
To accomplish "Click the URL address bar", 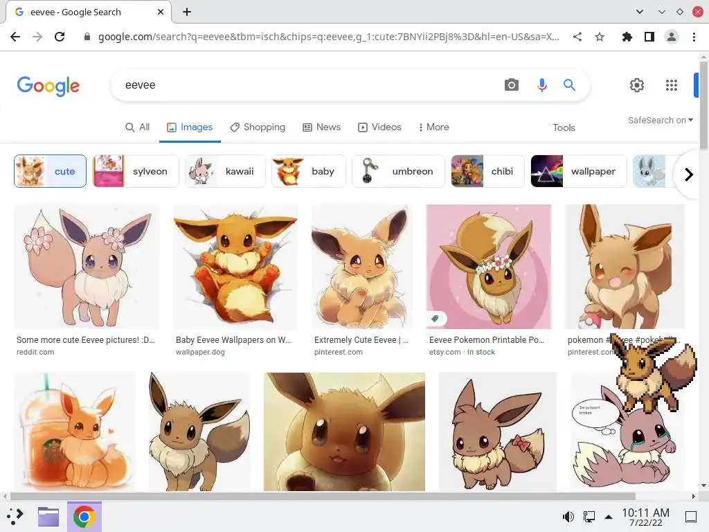I will pyautogui.click(x=329, y=37).
